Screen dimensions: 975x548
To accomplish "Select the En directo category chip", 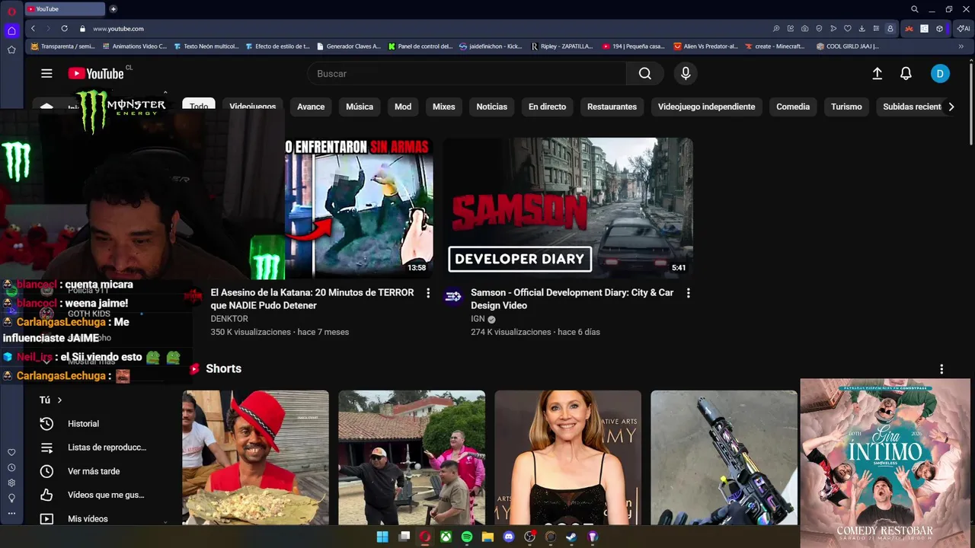I will pyautogui.click(x=548, y=107).
